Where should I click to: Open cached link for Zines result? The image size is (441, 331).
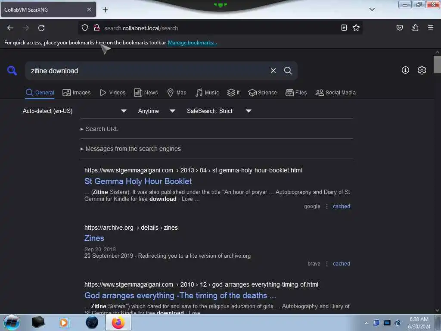coord(342,264)
